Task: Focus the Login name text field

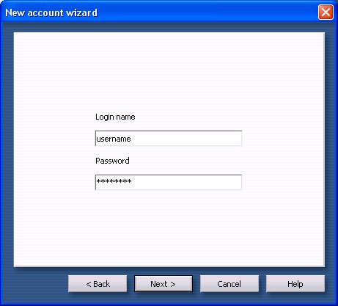Action: pyautogui.click(x=169, y=138)
